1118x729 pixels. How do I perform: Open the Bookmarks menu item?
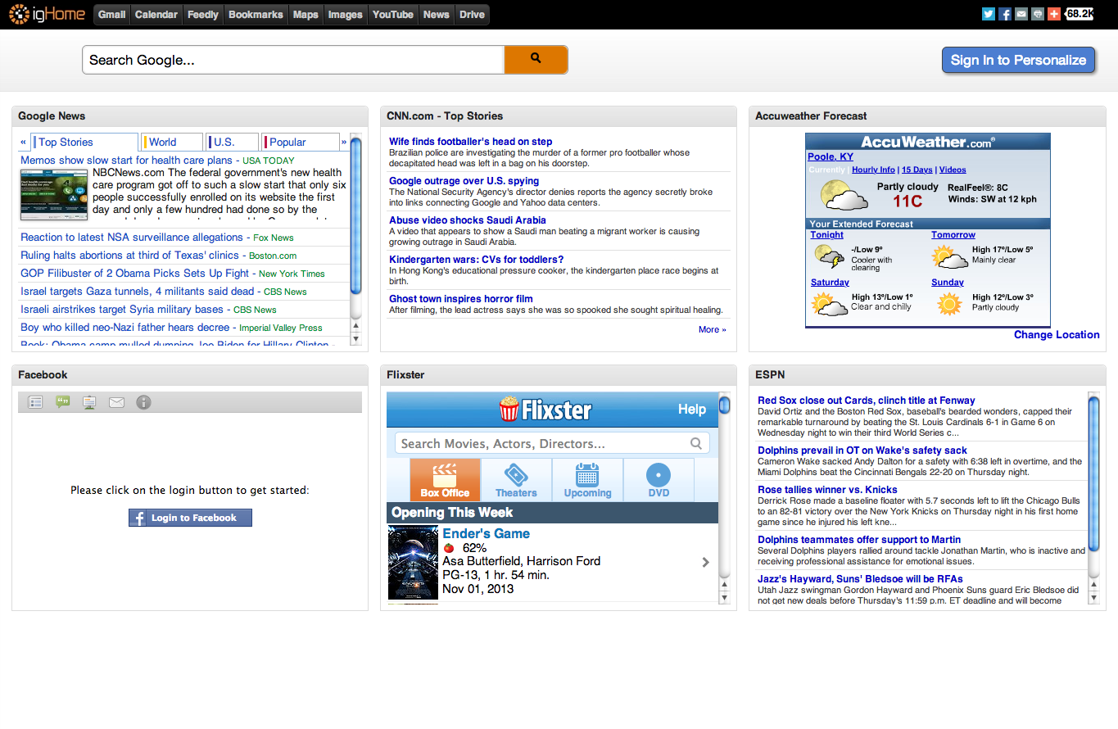pyautogui.click(x=256, y=14)
